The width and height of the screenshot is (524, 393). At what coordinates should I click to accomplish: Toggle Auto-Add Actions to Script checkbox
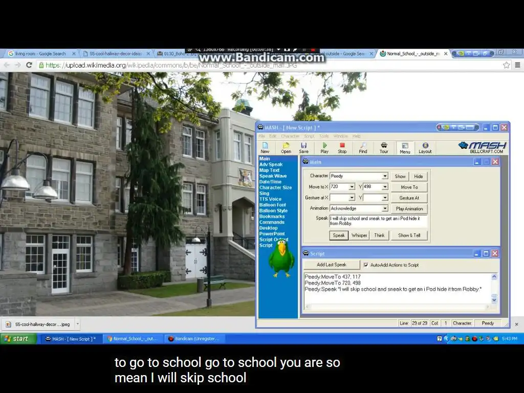366,265
